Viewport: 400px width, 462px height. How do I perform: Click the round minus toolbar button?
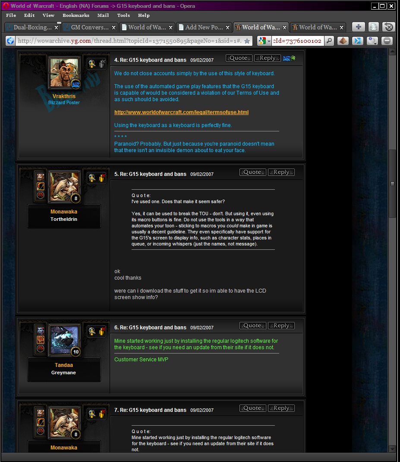[x=387, y=41]
